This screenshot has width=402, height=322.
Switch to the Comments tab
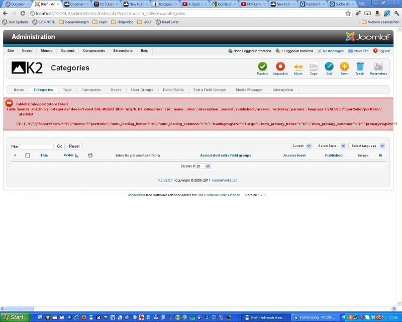(91, 90)
